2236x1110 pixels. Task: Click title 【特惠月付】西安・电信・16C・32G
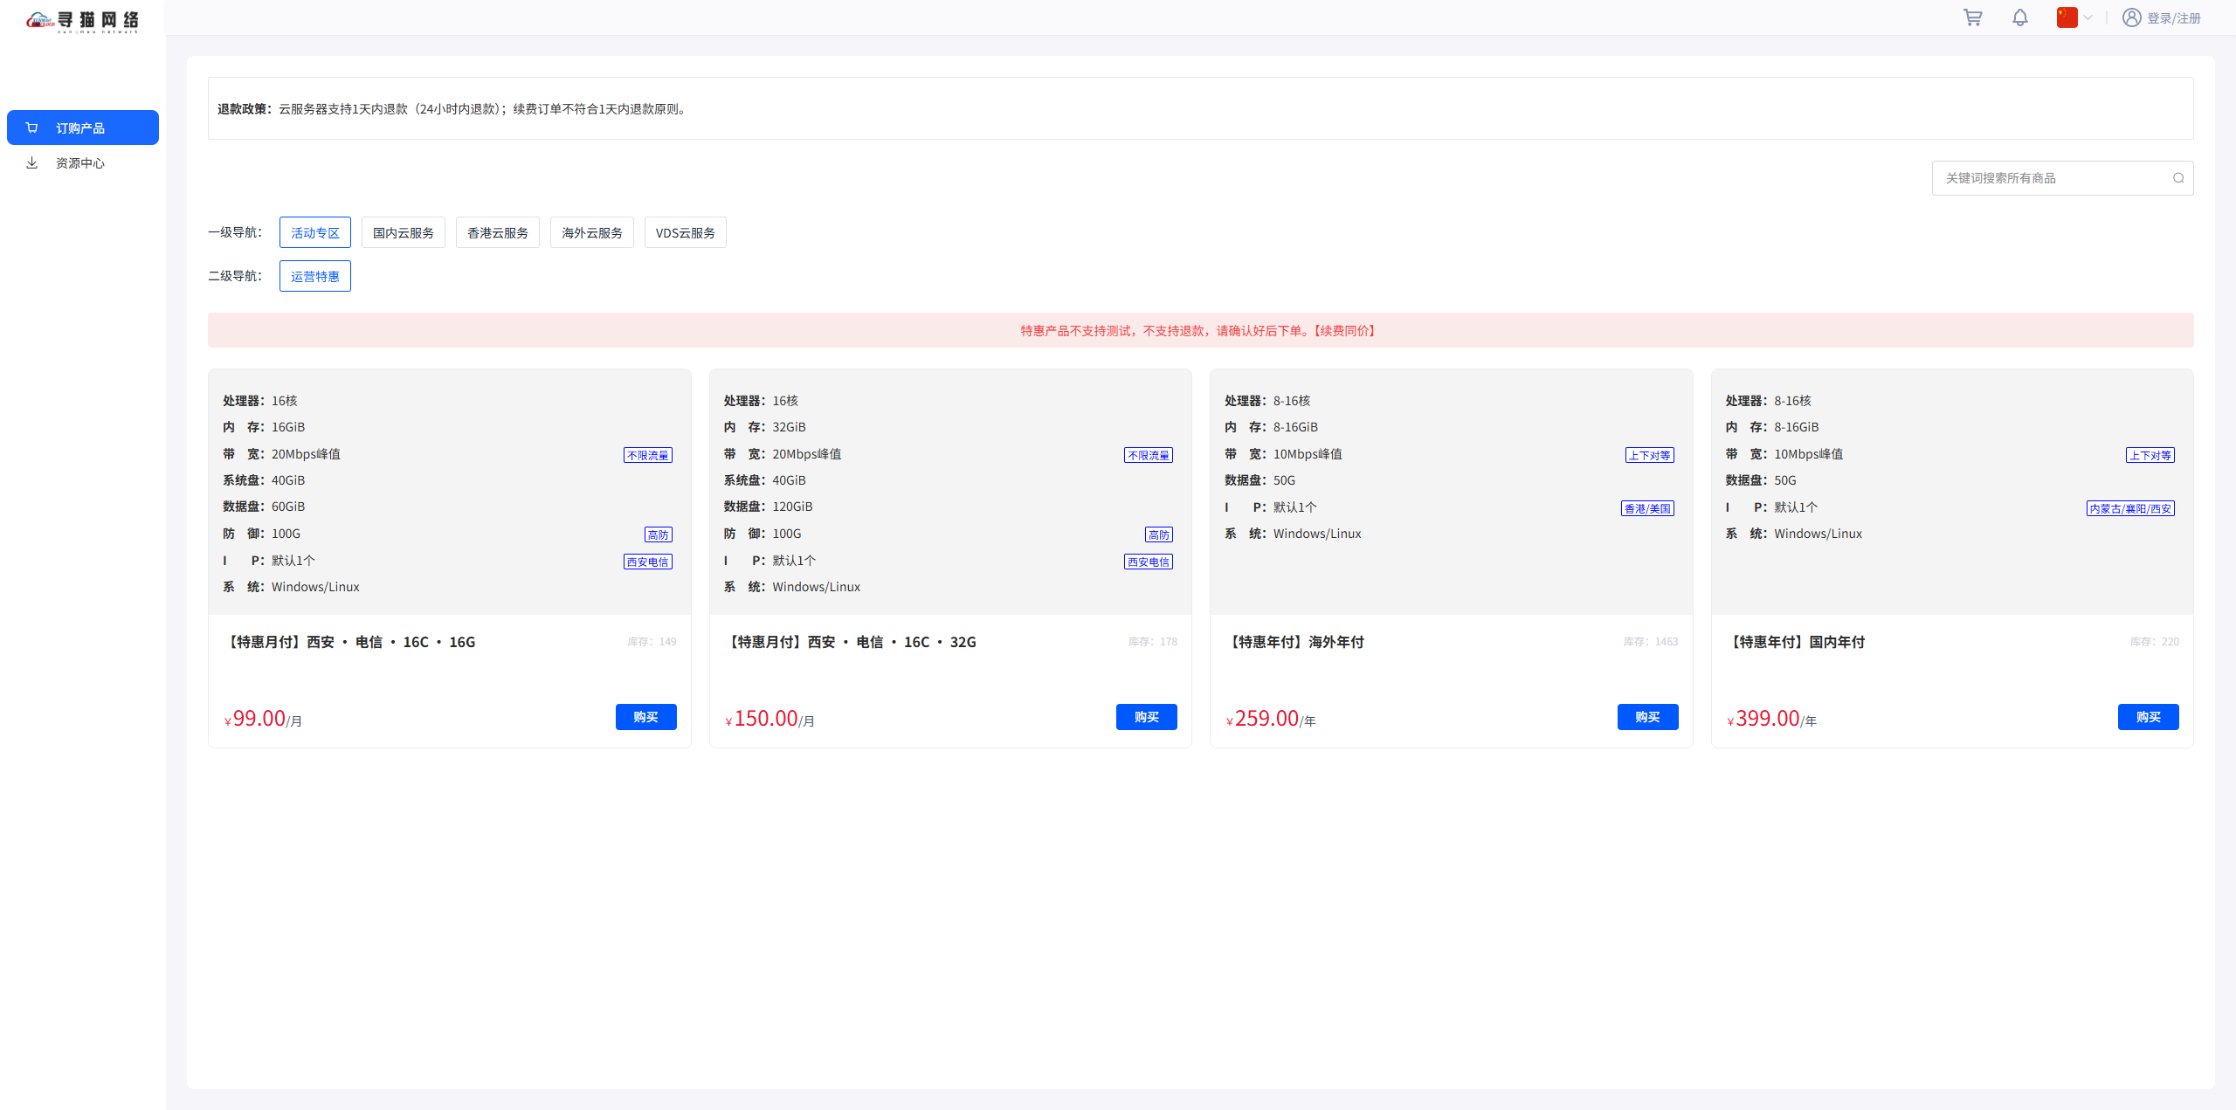point(850,642)
